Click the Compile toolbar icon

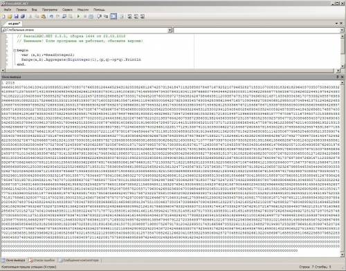point(91,17)
